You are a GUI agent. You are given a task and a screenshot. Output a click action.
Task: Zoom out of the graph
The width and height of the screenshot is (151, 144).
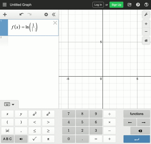[x=146, y=32]
